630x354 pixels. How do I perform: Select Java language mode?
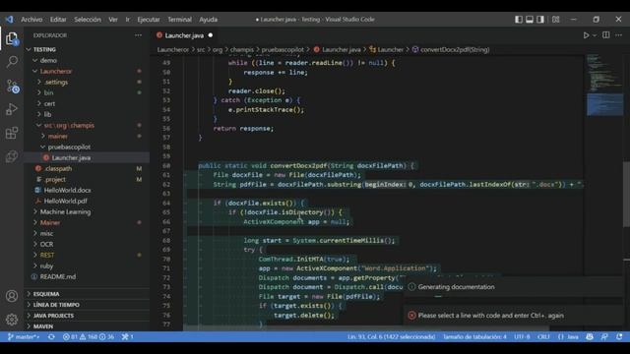(x=568, y=336)
